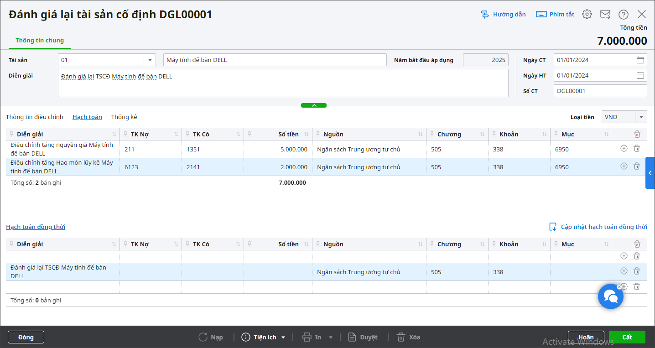Delete the row with TK Nợ 6123
The image size is (655, 348).
pos(637,166)
